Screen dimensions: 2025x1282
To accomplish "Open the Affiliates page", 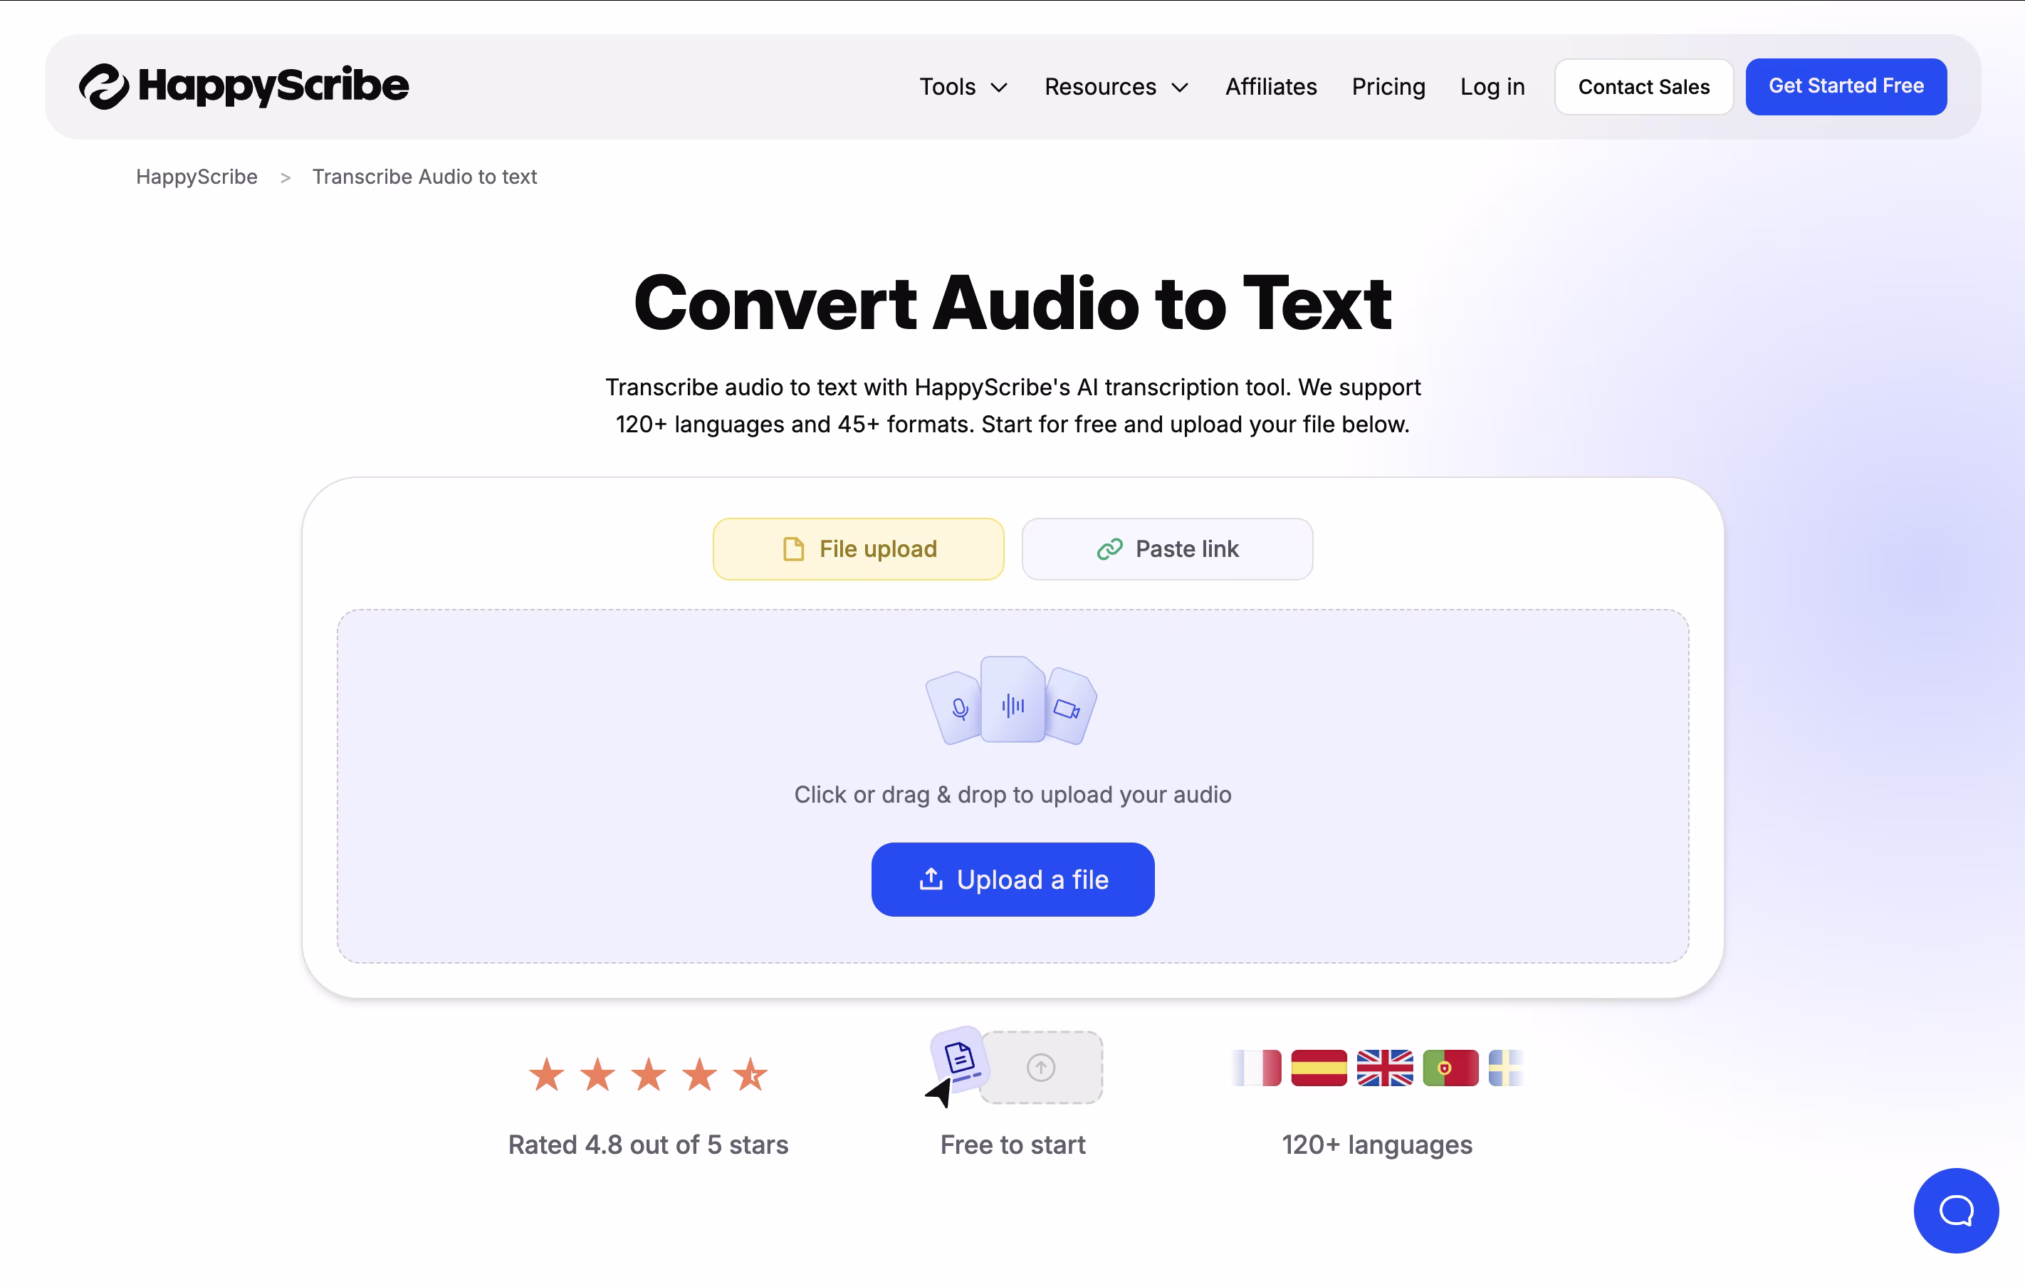I will coord(1270,87).
